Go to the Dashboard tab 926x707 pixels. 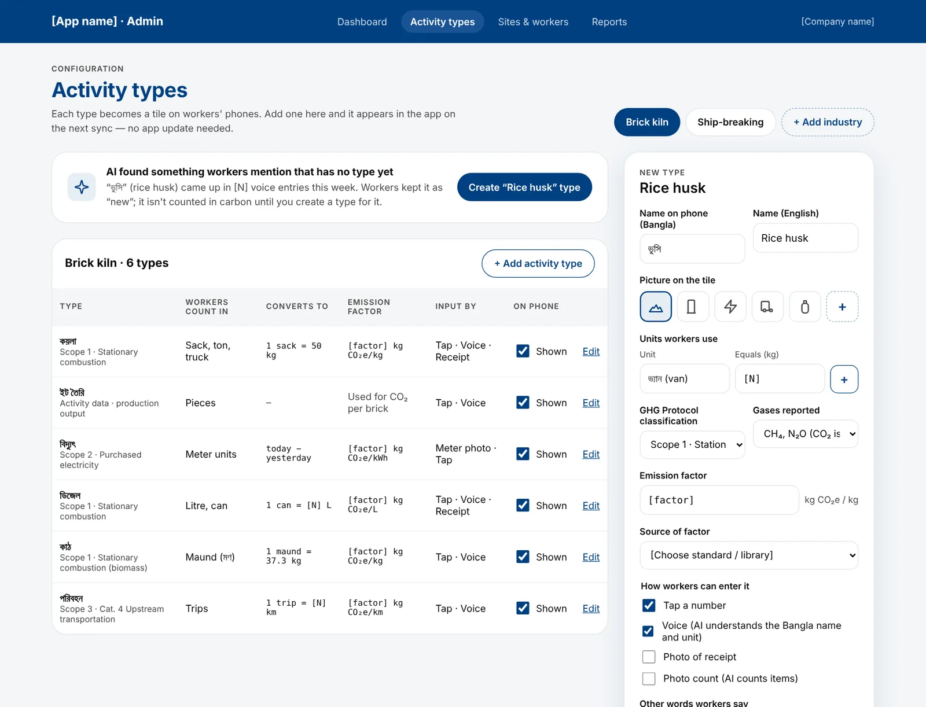click(362, 22)
